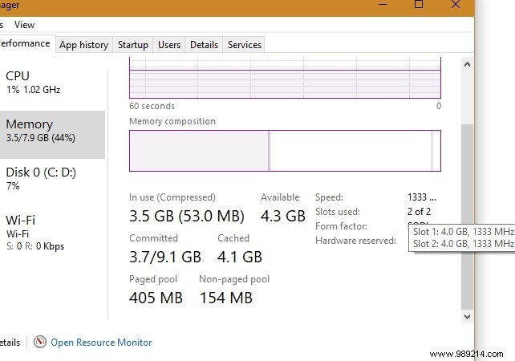This screenshot has width=515, height=361.
Task: Click the '154 MB' non-paged pool value
Action: pos(226,298)
